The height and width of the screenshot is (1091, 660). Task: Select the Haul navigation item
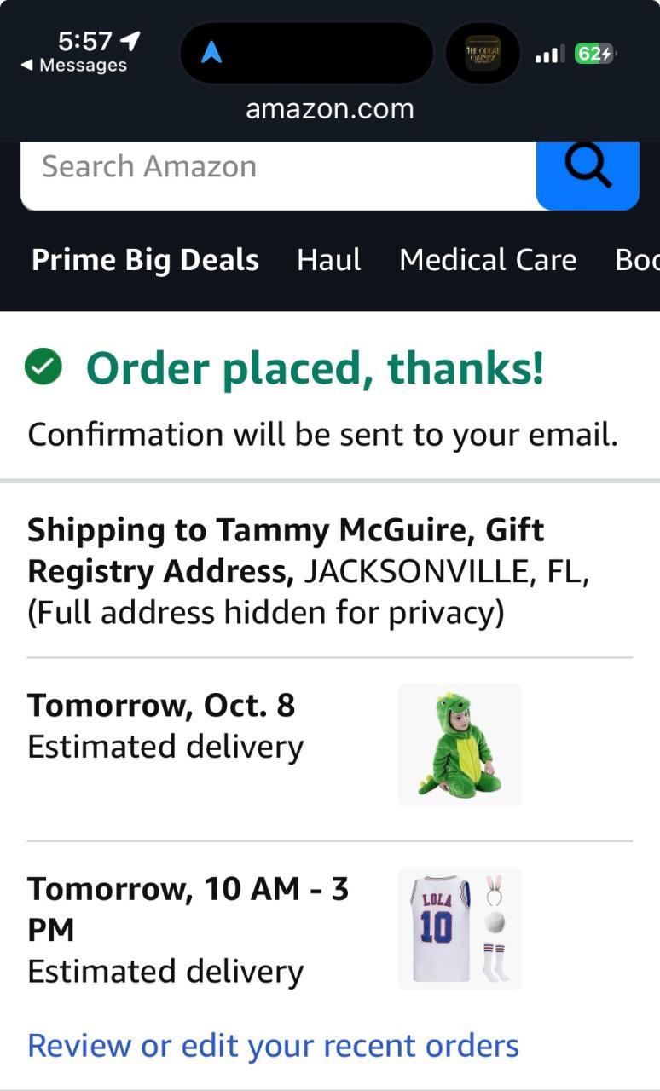(x=328, y=260)
